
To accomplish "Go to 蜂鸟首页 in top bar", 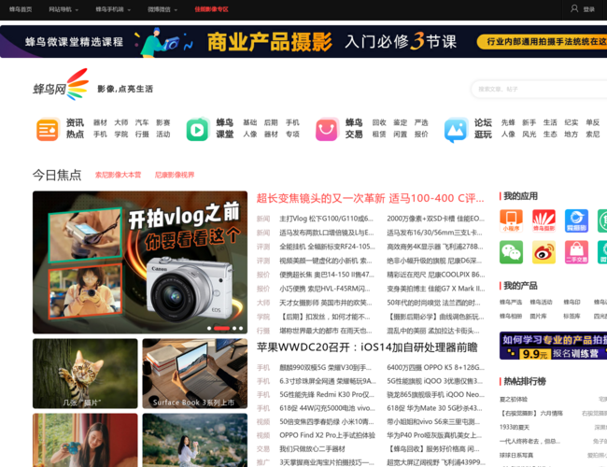I will click(x=20, y=8).
